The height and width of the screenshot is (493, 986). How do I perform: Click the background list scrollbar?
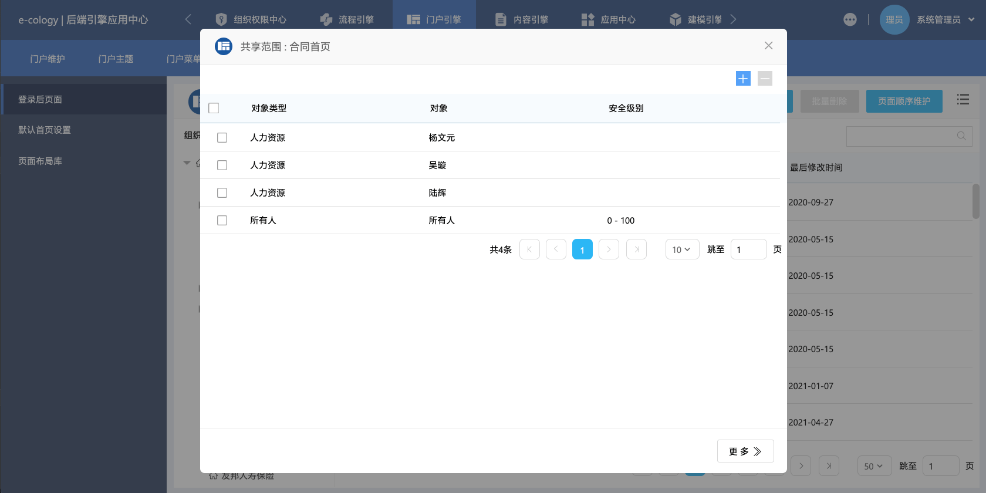click(x=975, y=201)
